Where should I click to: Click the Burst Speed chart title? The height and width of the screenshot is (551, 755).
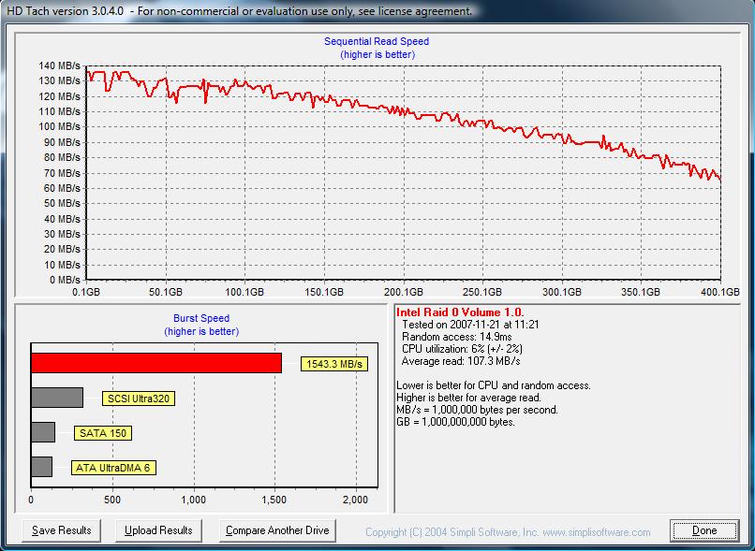[201, 318]
